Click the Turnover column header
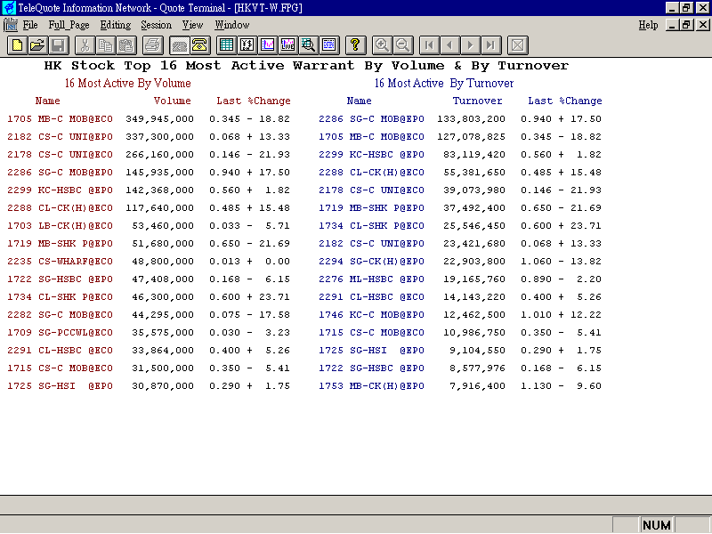712x534 pixels. [x=477, y=101]
